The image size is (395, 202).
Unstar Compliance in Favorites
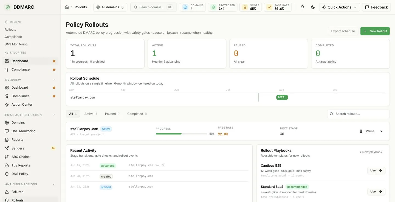[x=54, y=69]
